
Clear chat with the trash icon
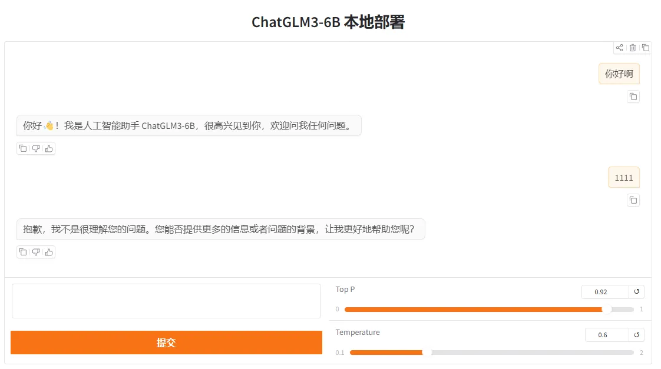coord(632,48)
